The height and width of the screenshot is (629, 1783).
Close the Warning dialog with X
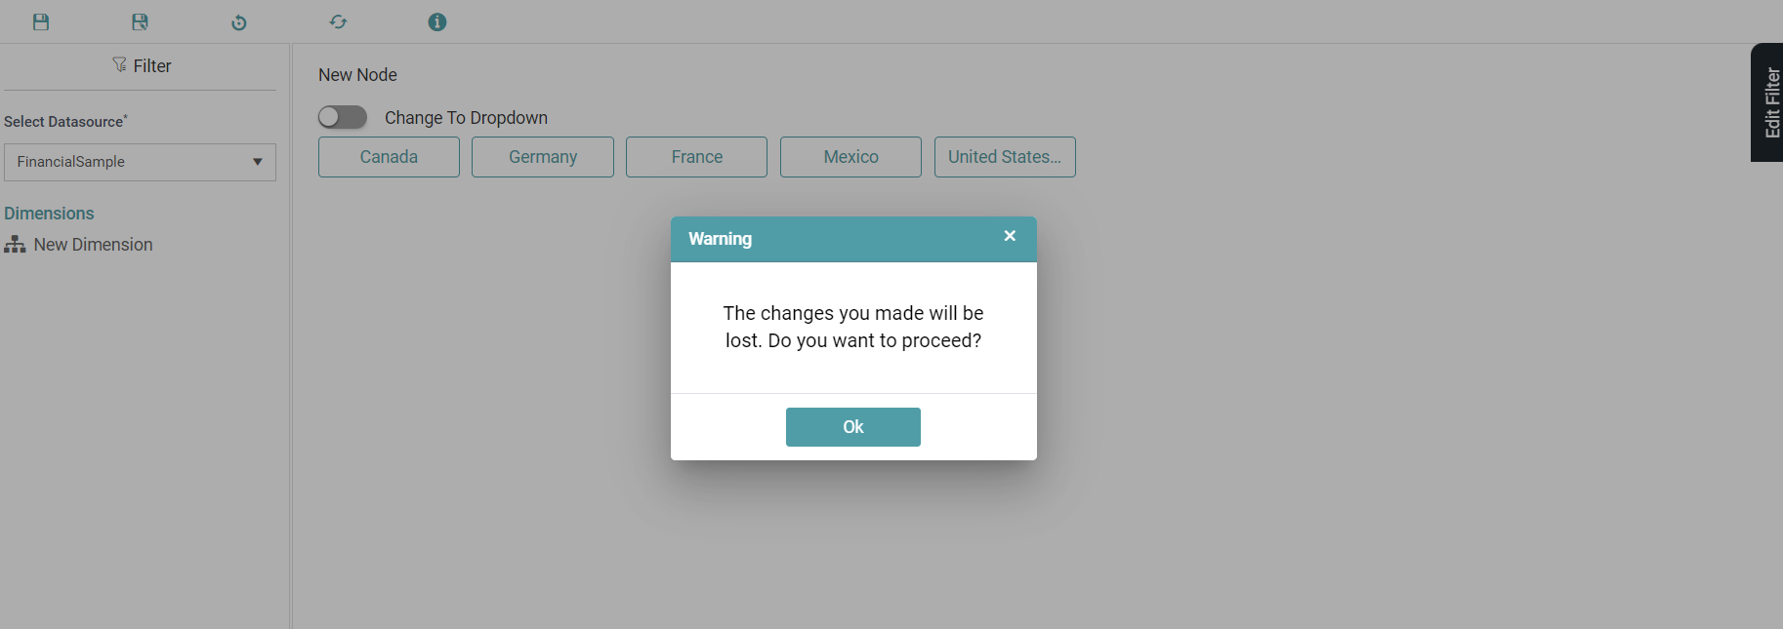pyautogui.click(x=1010, y=236)
